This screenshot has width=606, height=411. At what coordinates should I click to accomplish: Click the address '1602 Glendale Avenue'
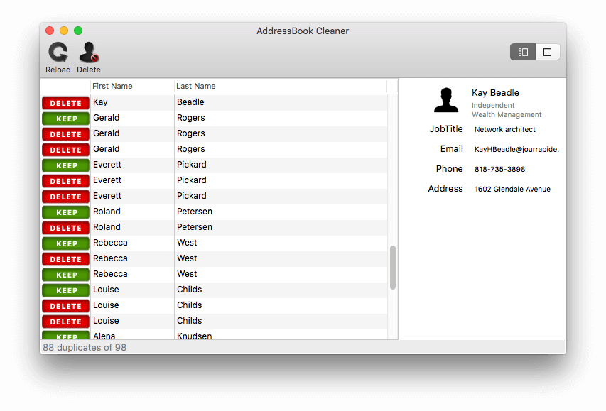pos(512,189)
